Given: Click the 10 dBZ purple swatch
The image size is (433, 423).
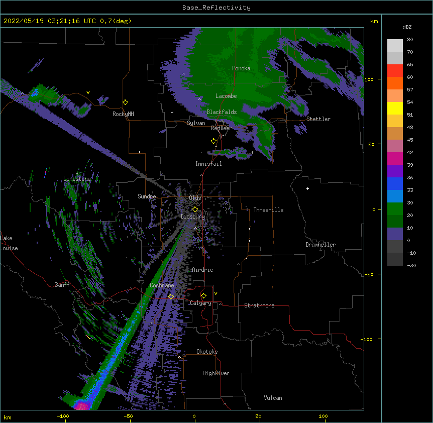Looking at the screenshot, I should (395, 234).
